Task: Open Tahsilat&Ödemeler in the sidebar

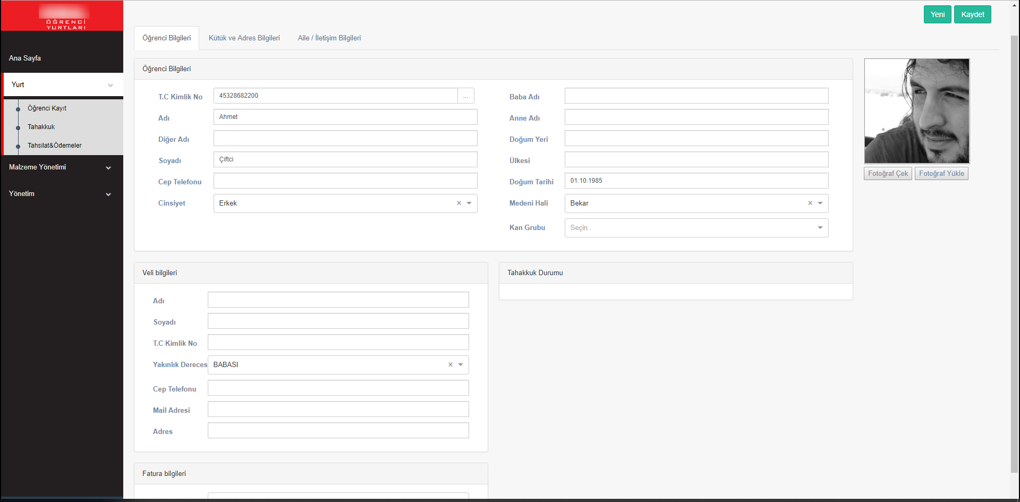Action: coord(55,146)
